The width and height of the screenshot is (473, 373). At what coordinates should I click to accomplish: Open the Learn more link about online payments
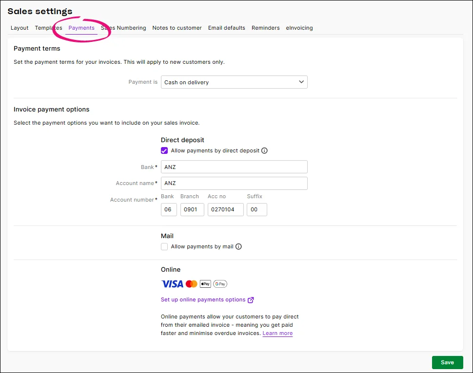coord(277,333)
